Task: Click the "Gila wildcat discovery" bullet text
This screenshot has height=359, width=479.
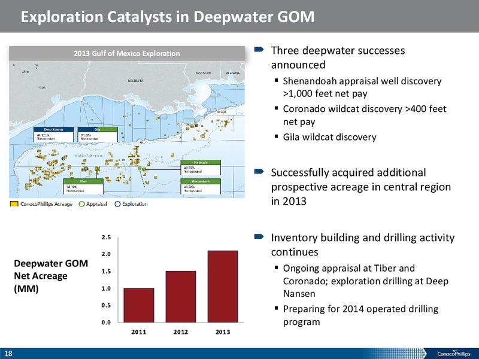Action: click(330, 137)
